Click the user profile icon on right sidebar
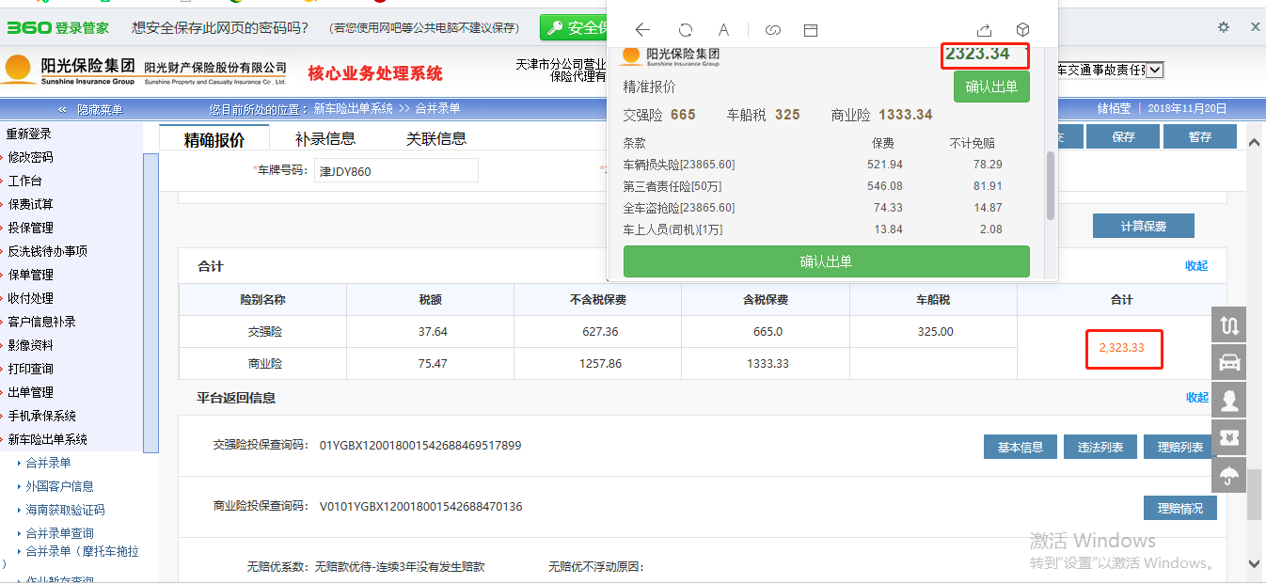 (x=1229, y=400)
